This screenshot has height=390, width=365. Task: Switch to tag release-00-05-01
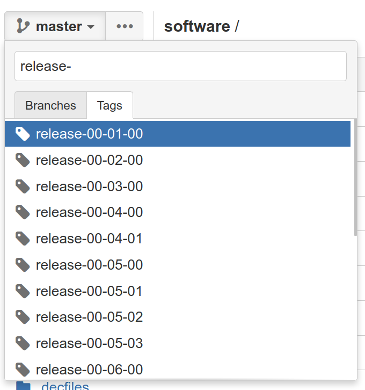tap(89, 291)
